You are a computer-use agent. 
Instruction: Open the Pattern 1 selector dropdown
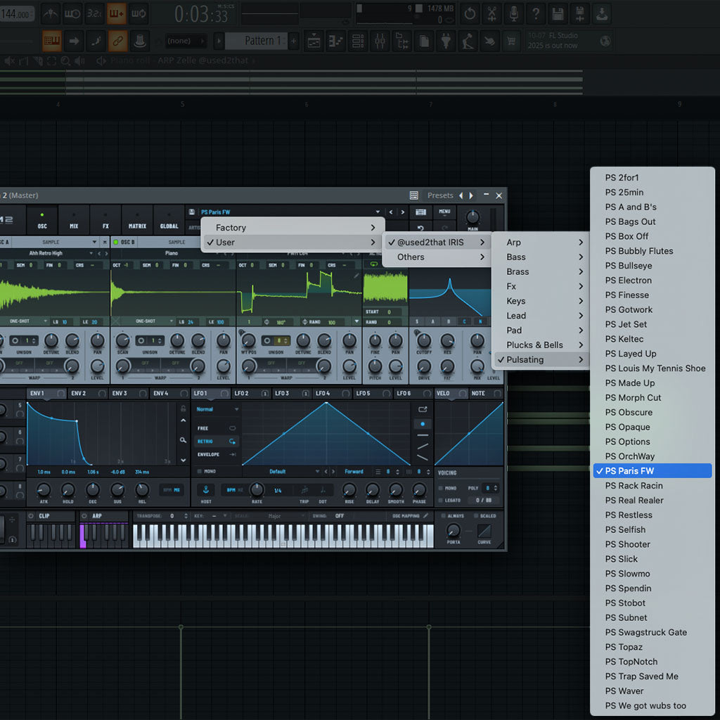pos(256,41)
